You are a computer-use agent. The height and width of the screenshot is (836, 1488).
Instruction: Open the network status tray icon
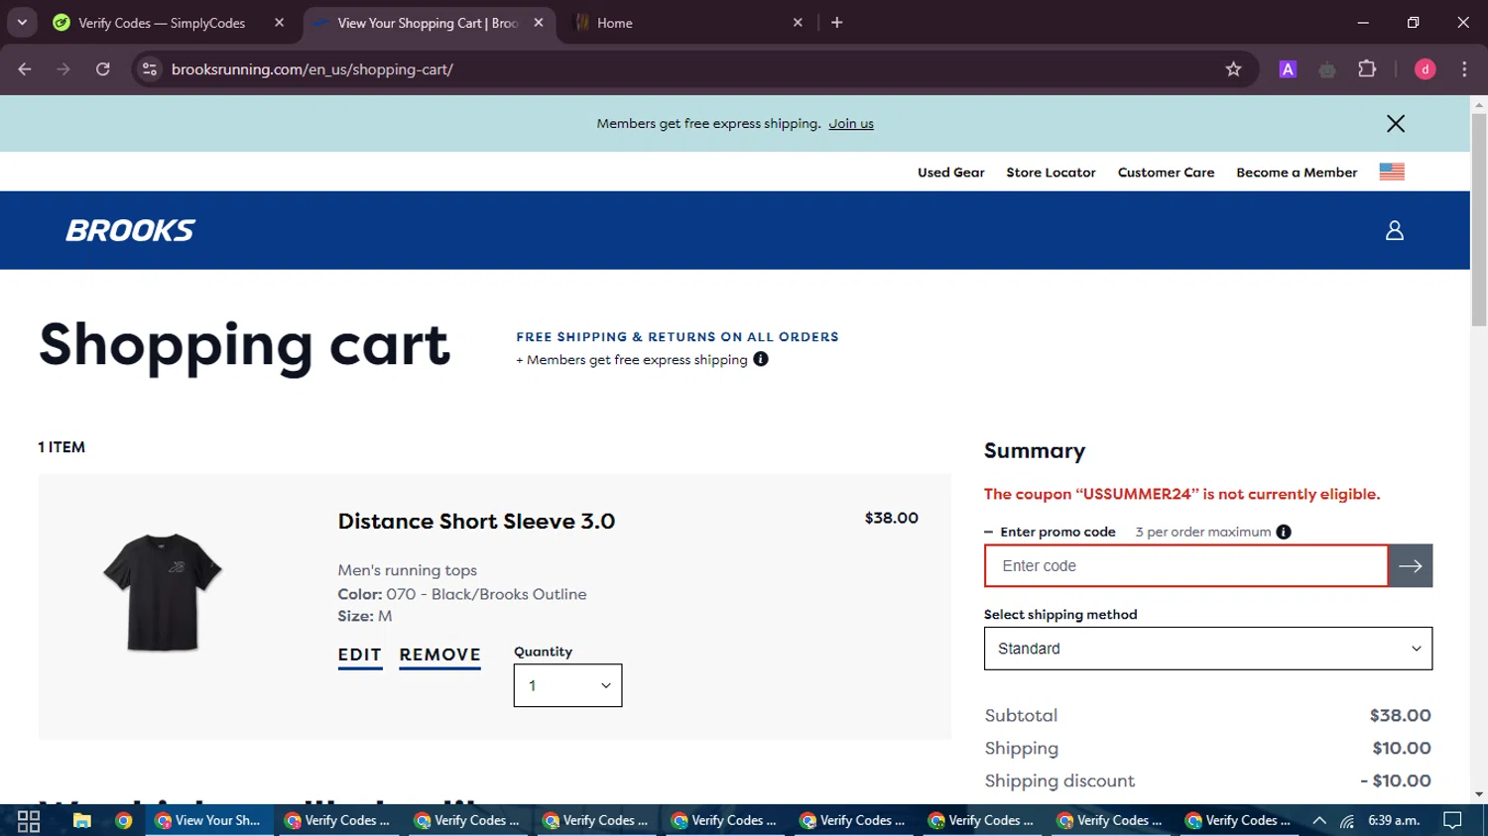pos(1347,821)
